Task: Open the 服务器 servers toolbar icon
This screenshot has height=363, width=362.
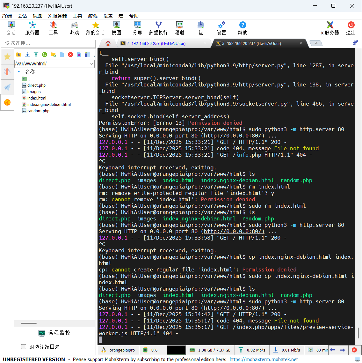Action: (33, 28)
